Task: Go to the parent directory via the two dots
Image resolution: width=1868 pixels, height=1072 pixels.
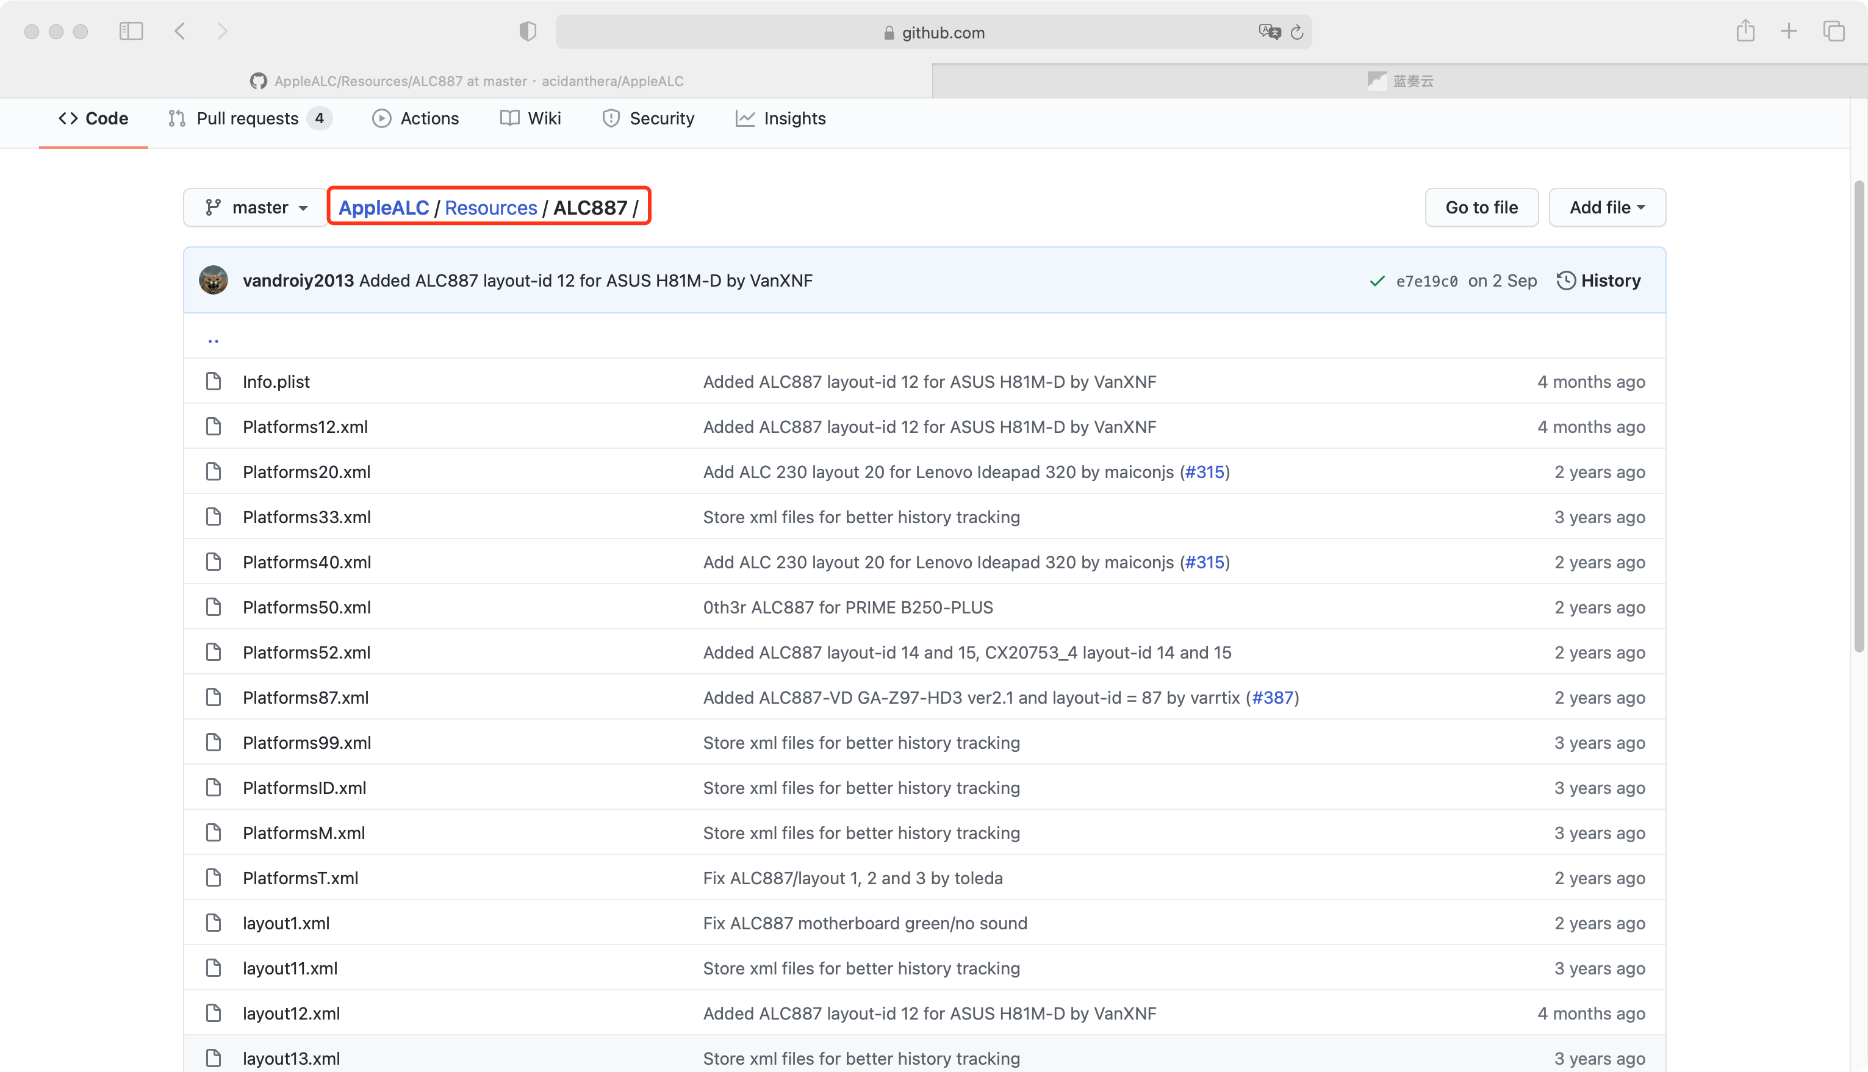Action: tap(213, 340)
